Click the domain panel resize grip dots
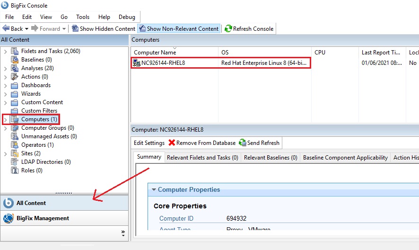The image size is (419, 250). (63, 193)
